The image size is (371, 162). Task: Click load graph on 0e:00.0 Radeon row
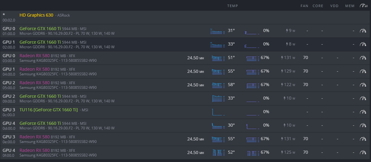point(253,139)
